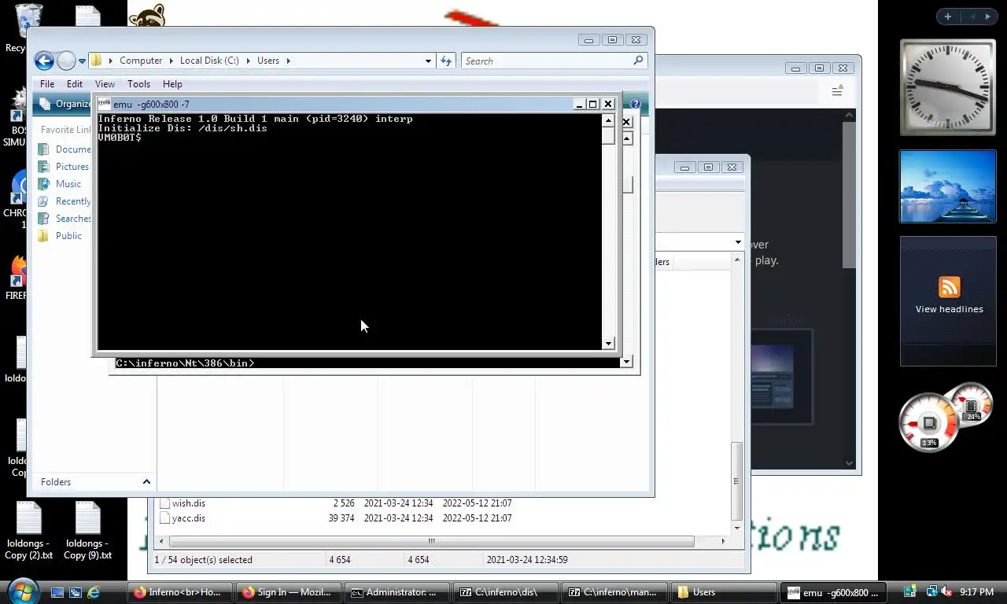Switch to Inferno Firefox taskbar button

click(x=179, y=592)
